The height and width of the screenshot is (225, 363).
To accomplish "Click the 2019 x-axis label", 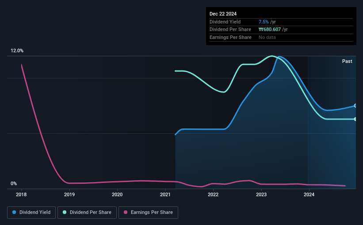I will [x=69, y=194].
